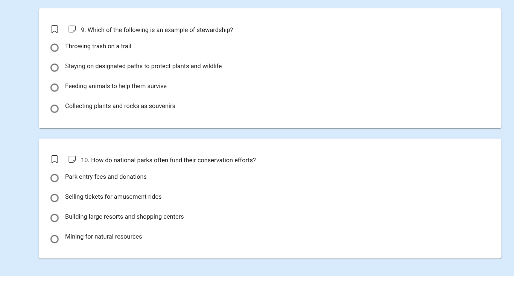514x289 pixels.
Task: Bookmark question 9 about stewardship
Action: [x=55, y=29]
